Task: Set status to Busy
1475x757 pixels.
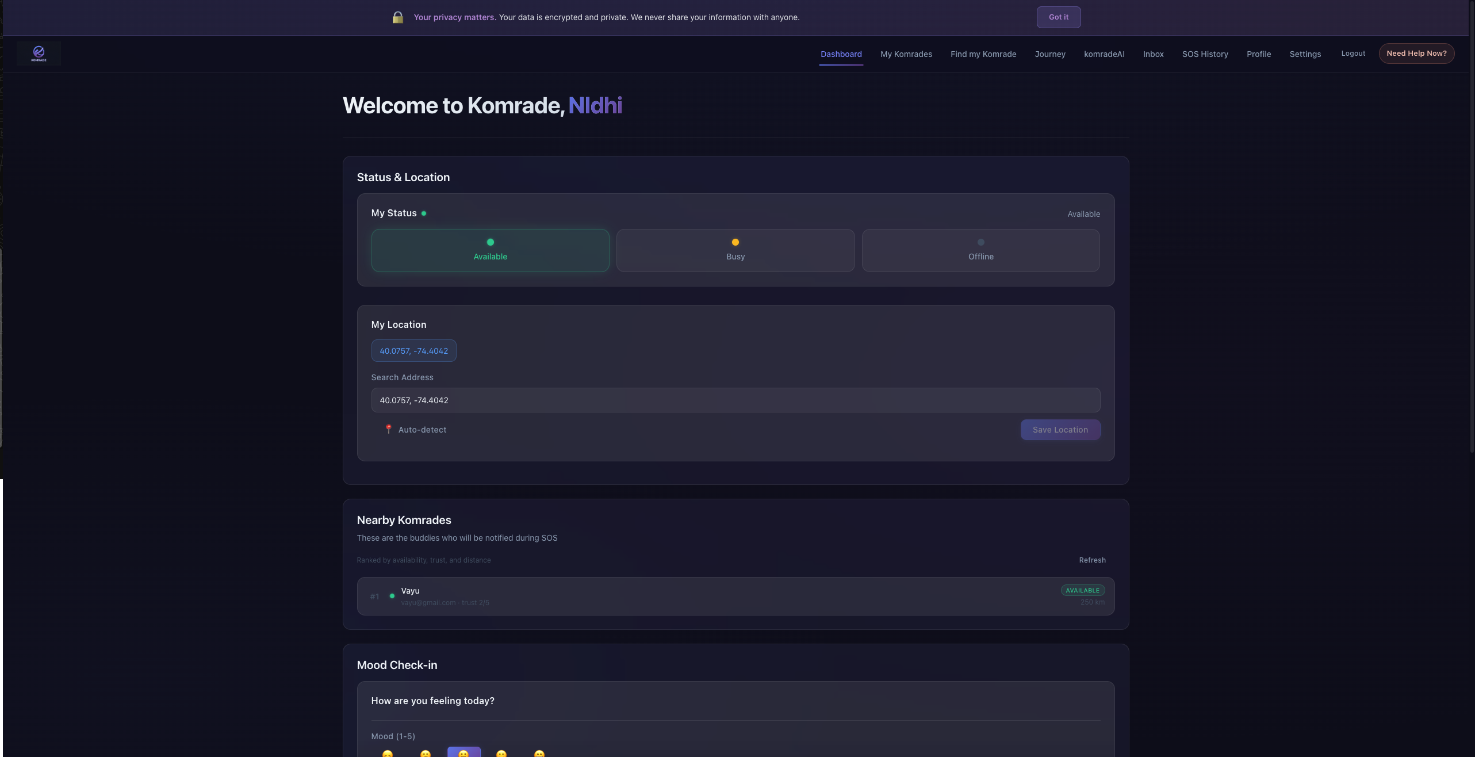Action: coord(735,250)
